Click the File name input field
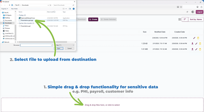Screen dimensions: 204x112 coord(36,45)
